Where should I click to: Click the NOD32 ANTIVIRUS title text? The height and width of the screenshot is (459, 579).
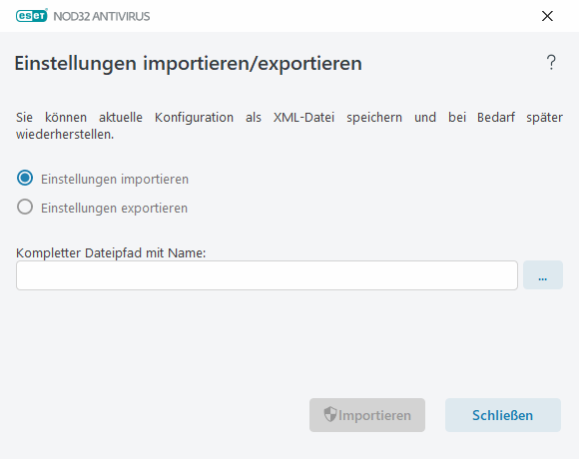102,16
